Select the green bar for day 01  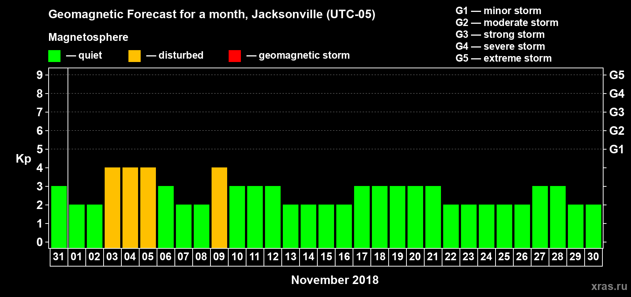tap(77, 226)
